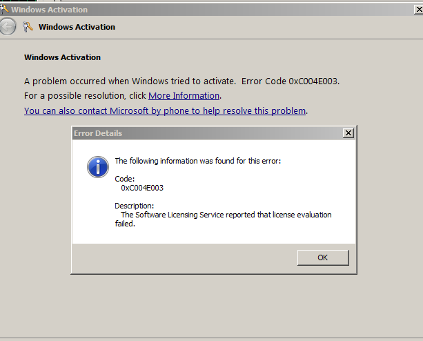Click "The following information was found" text
Viewport: 423px width, 341px height.
(x=198, y=161)
